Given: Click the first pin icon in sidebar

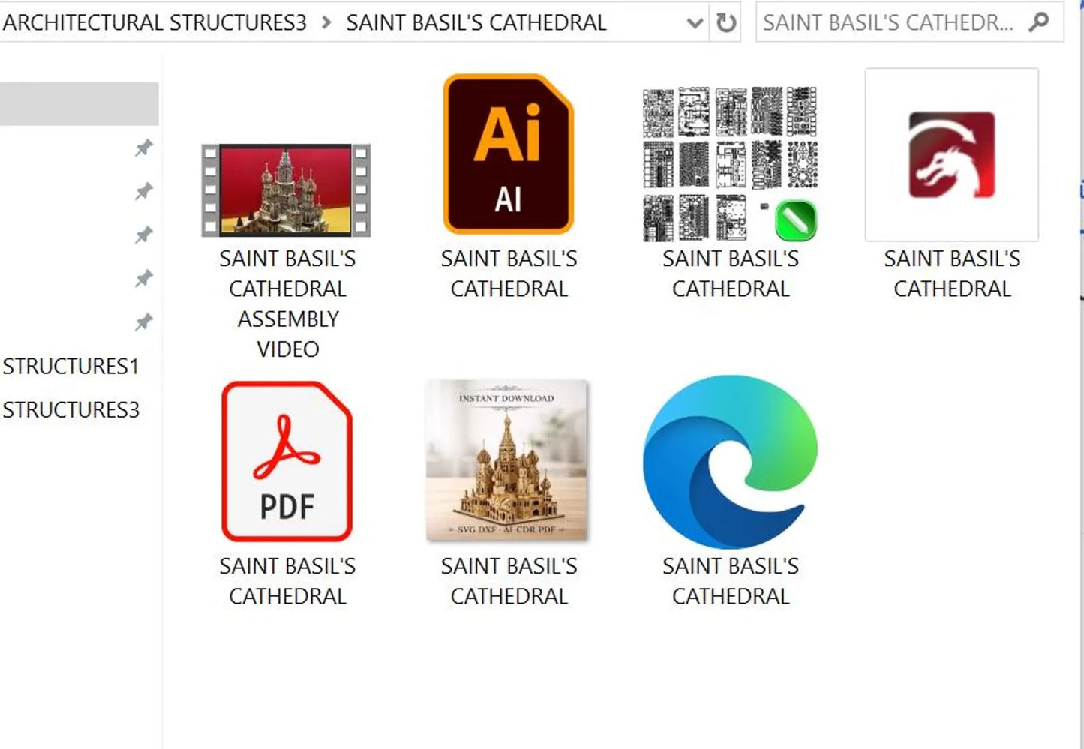Looking at the screenshot, I should [143, 148].
